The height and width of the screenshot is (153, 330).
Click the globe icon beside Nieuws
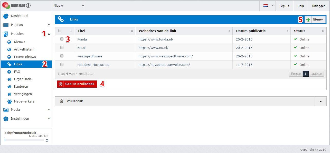point(9,42)
